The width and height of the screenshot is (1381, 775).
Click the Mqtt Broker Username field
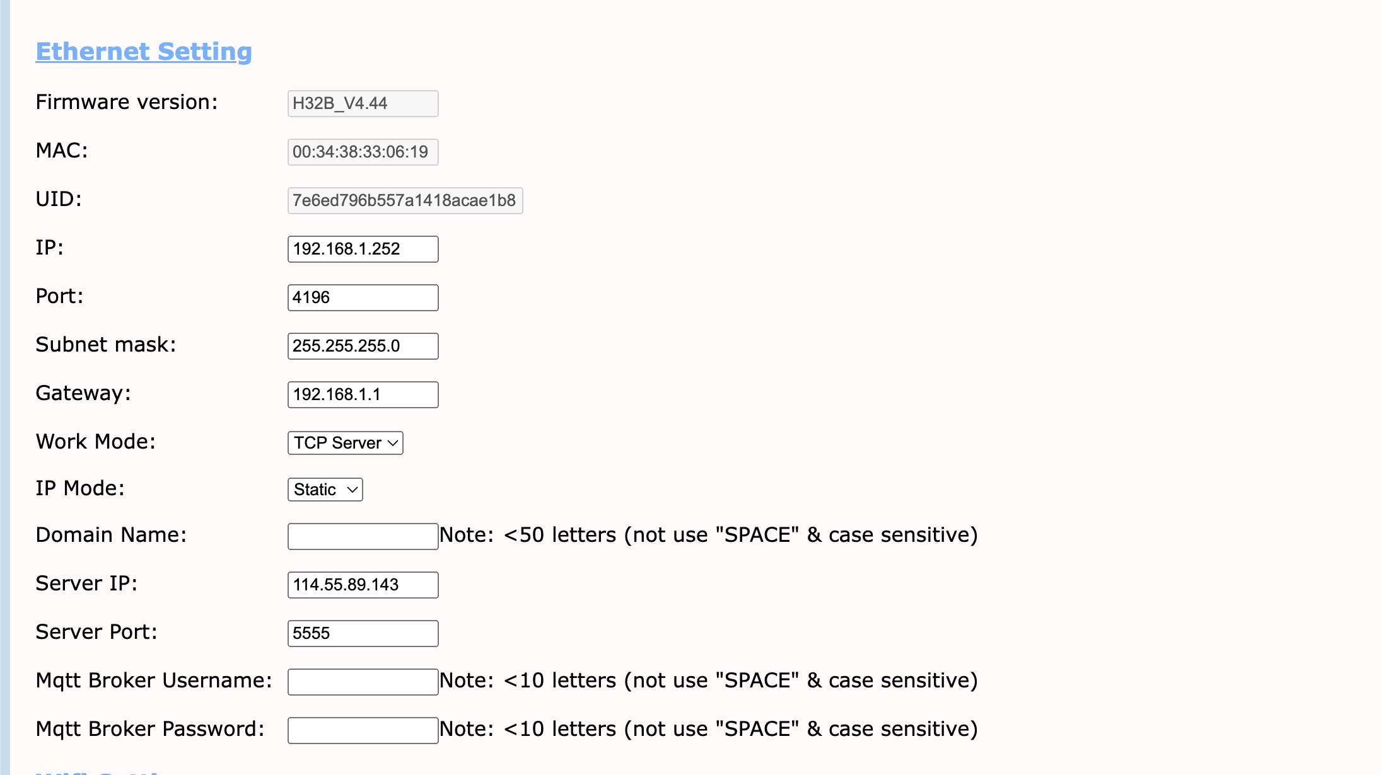pos(363,682)
